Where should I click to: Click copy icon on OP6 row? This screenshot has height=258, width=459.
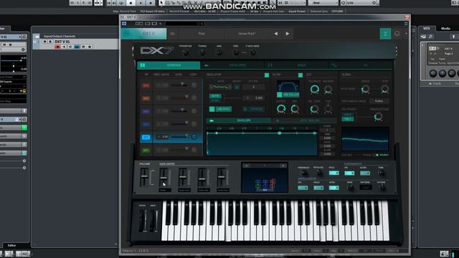tap(194, 150)
